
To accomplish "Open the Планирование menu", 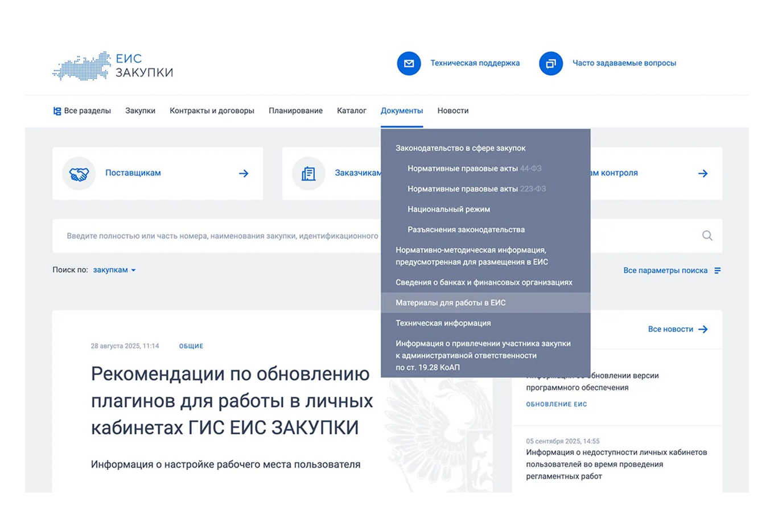I will 295,111.
